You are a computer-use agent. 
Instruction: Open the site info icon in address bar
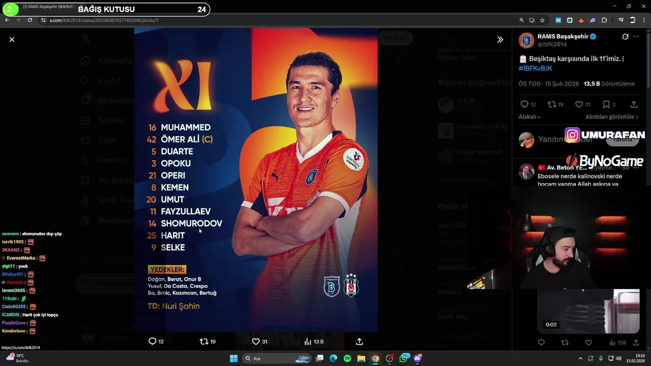click(43, 20)
